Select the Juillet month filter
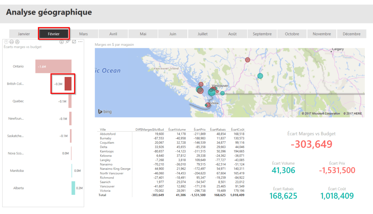The width and height of the screenshot is (373, 214). [203, 34]
